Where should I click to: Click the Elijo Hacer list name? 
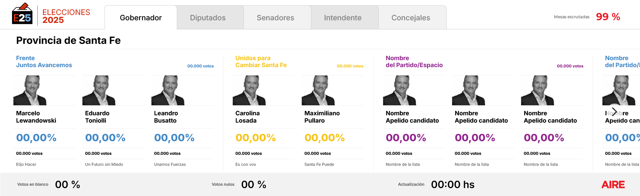tap(26, 164)
